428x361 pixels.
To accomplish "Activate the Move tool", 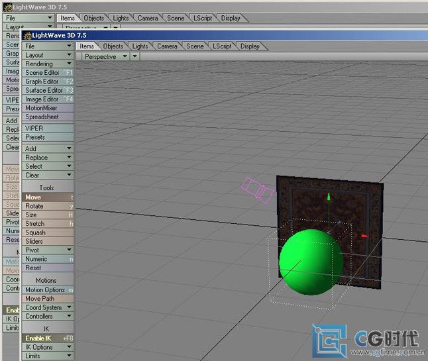I will pyautogui.click(x=48, y=197).
